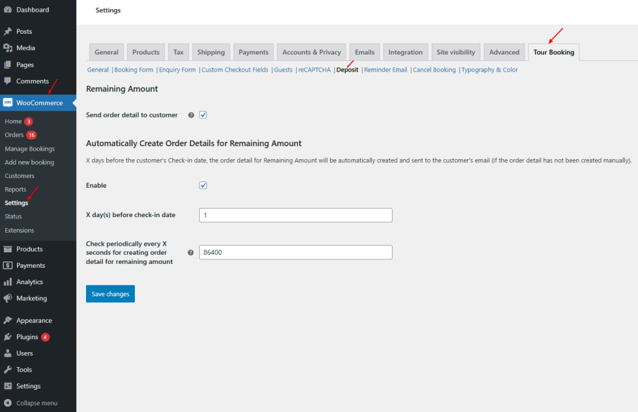Open the Reminder Email subsection link

[x=385, y=70]
